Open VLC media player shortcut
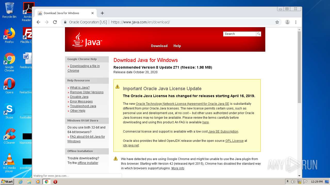This screenshot has width=330, height=185. (x=9, y=163)
